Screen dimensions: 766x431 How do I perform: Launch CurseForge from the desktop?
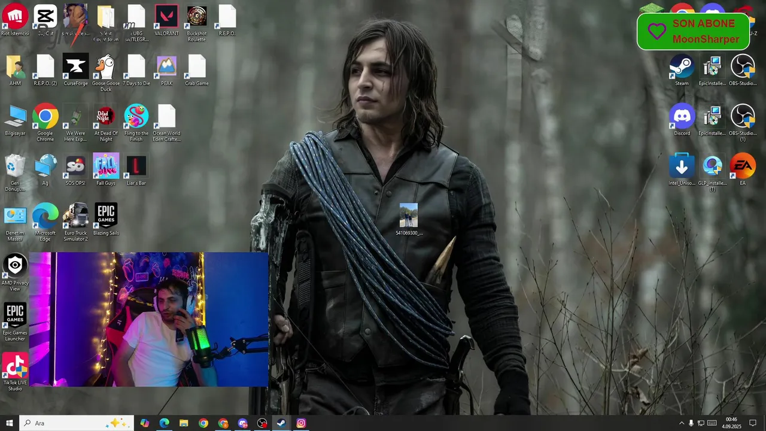pyautogui.click(x=75, y=66)
